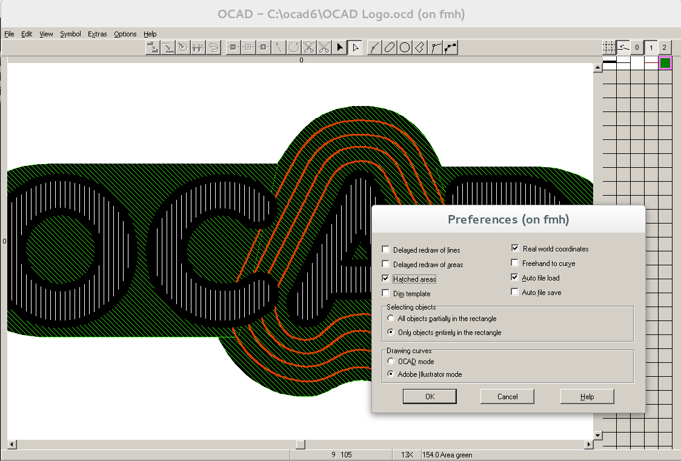Screen dimensions: 681x461
Task: Open the View menu
Action: click(46, 34)
